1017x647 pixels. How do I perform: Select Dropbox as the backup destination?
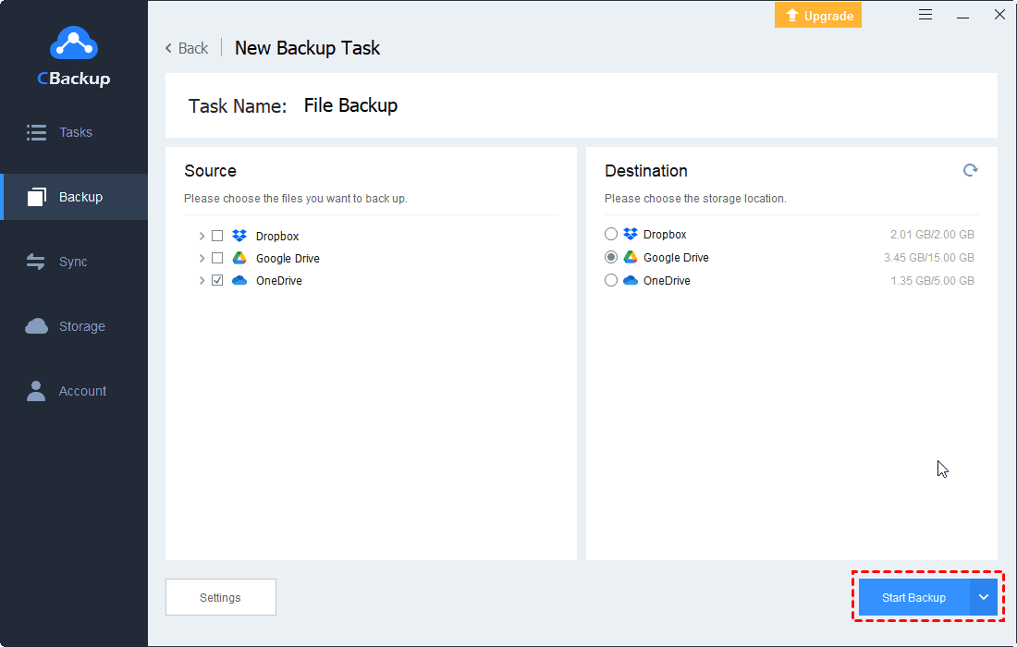coord(610,234)
